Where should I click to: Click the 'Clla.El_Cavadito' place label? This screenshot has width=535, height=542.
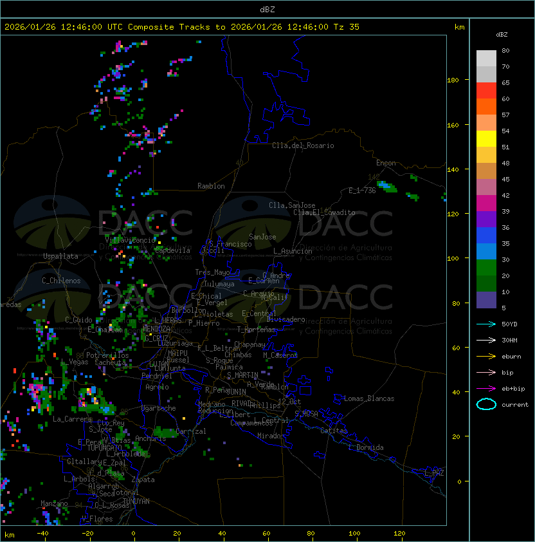324,212
